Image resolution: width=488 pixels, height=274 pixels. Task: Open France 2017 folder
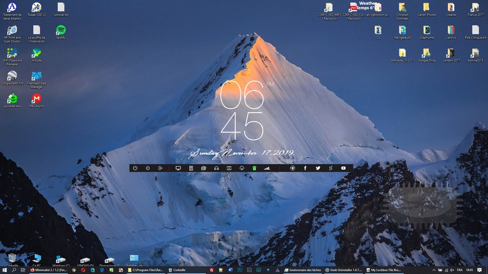[x=475, y=9]
